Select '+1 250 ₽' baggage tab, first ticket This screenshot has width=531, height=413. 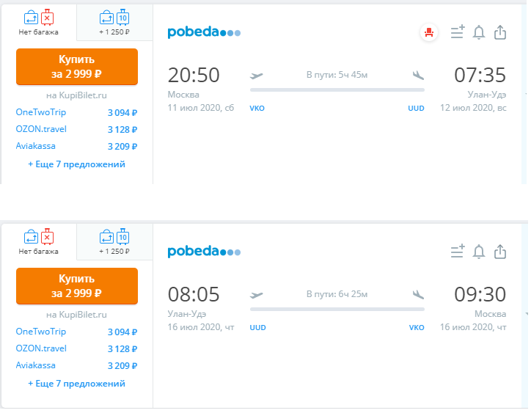(114, 22)
